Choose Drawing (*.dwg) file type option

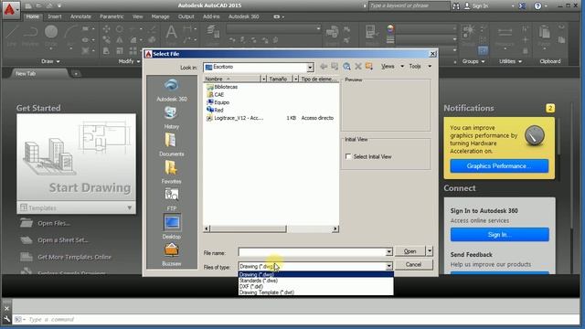click(315, 274)
